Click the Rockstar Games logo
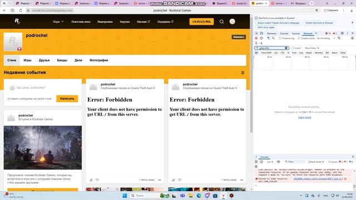 17,22
